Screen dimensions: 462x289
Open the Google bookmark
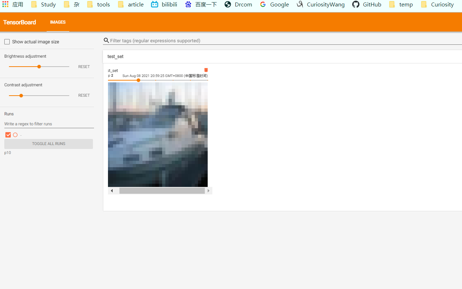pyautogui.click(x=274, y=4)
